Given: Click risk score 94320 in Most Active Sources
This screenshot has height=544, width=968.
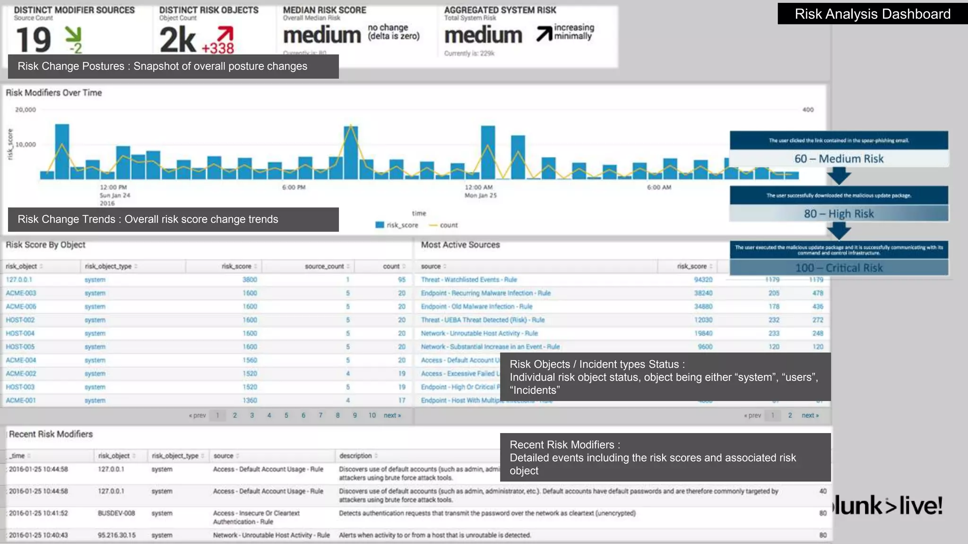Looking at the screenshot, I should [703, 280].
